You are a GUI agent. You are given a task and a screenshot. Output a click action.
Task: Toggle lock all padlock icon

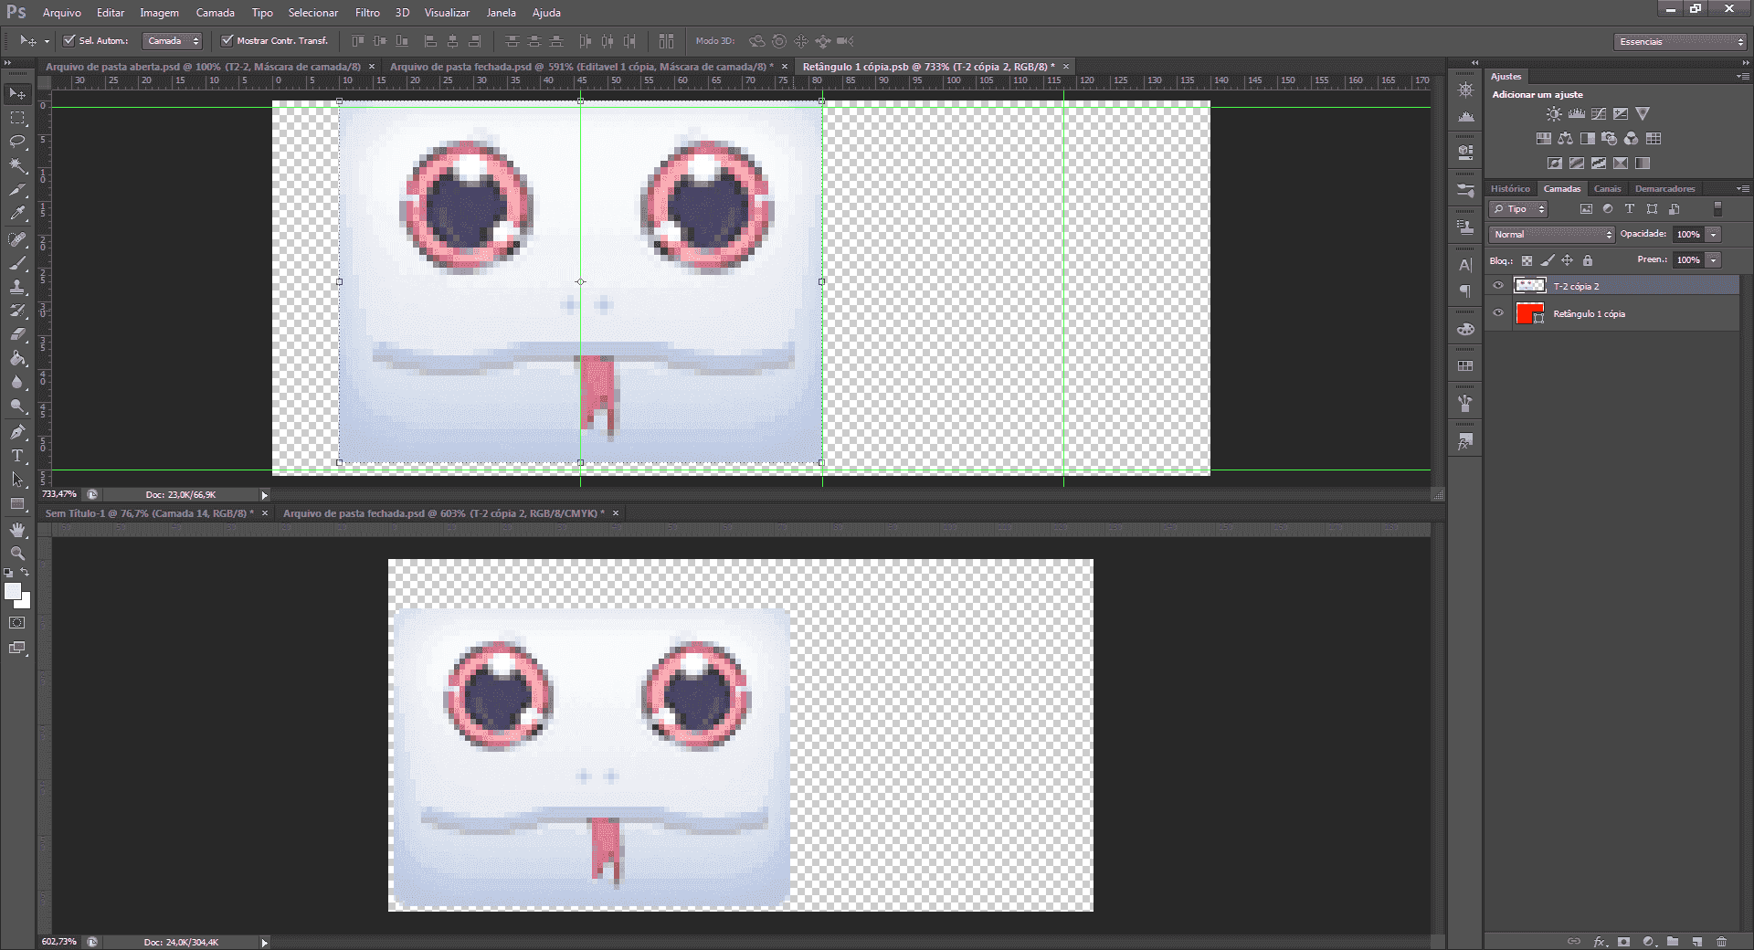(1587, 260)
